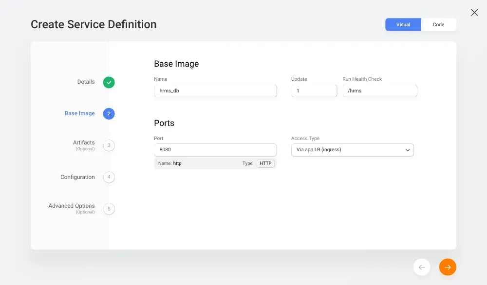Click the Port field showing 8080
487x285 pixels.
tap(215, 150)
